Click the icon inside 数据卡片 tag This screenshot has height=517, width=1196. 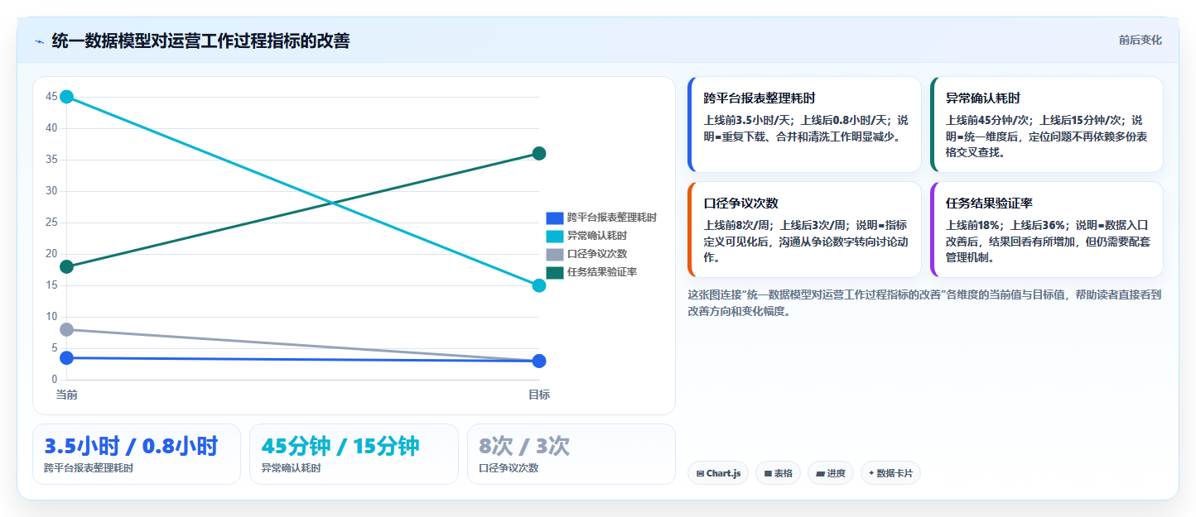tap(871, 473)
